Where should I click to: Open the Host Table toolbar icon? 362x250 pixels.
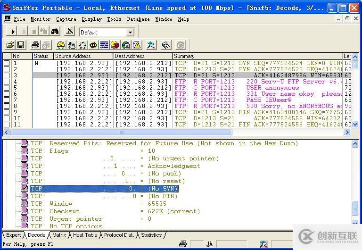72,45
